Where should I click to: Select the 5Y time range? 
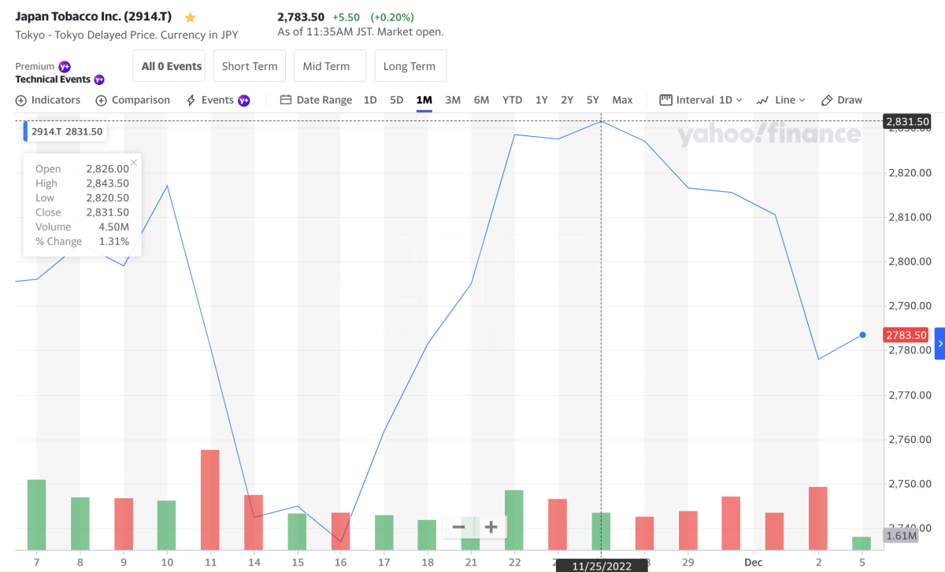tap(593, 100)
